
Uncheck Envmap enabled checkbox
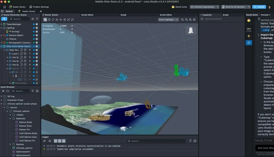[37, 32]
